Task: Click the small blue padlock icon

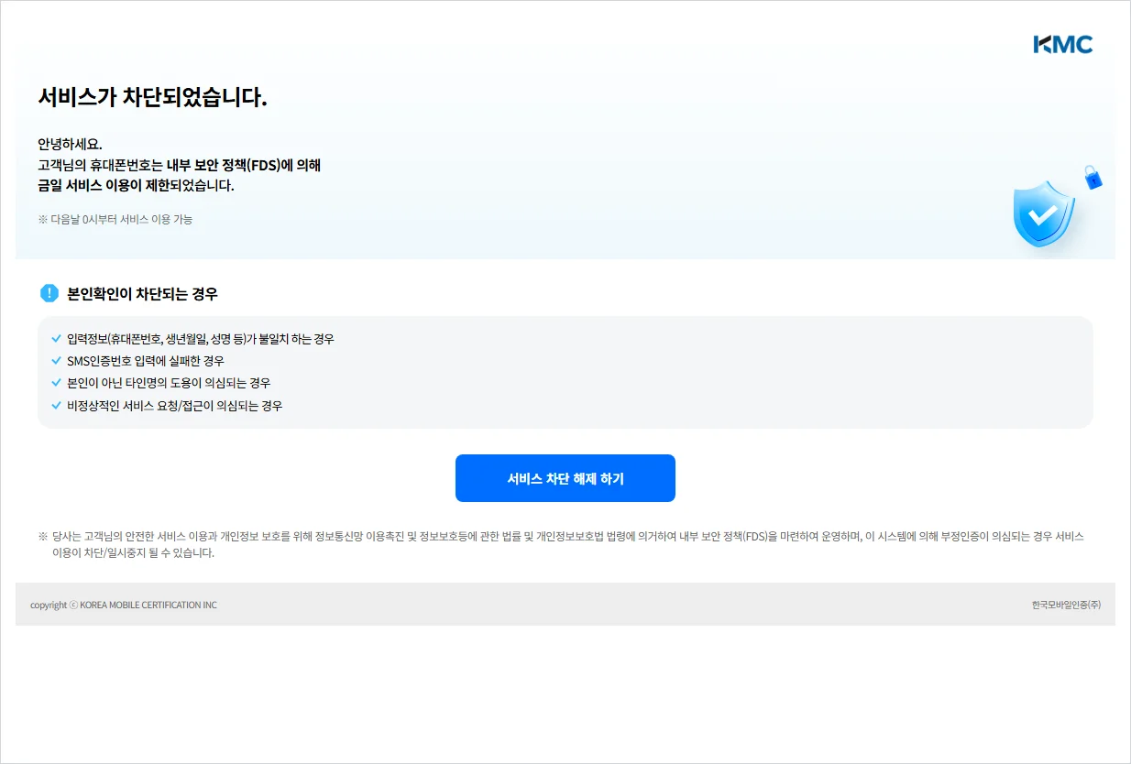Action: coord(1093,177)
